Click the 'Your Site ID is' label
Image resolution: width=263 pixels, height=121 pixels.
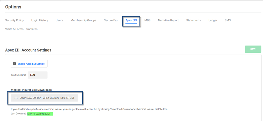pos(19,75)
